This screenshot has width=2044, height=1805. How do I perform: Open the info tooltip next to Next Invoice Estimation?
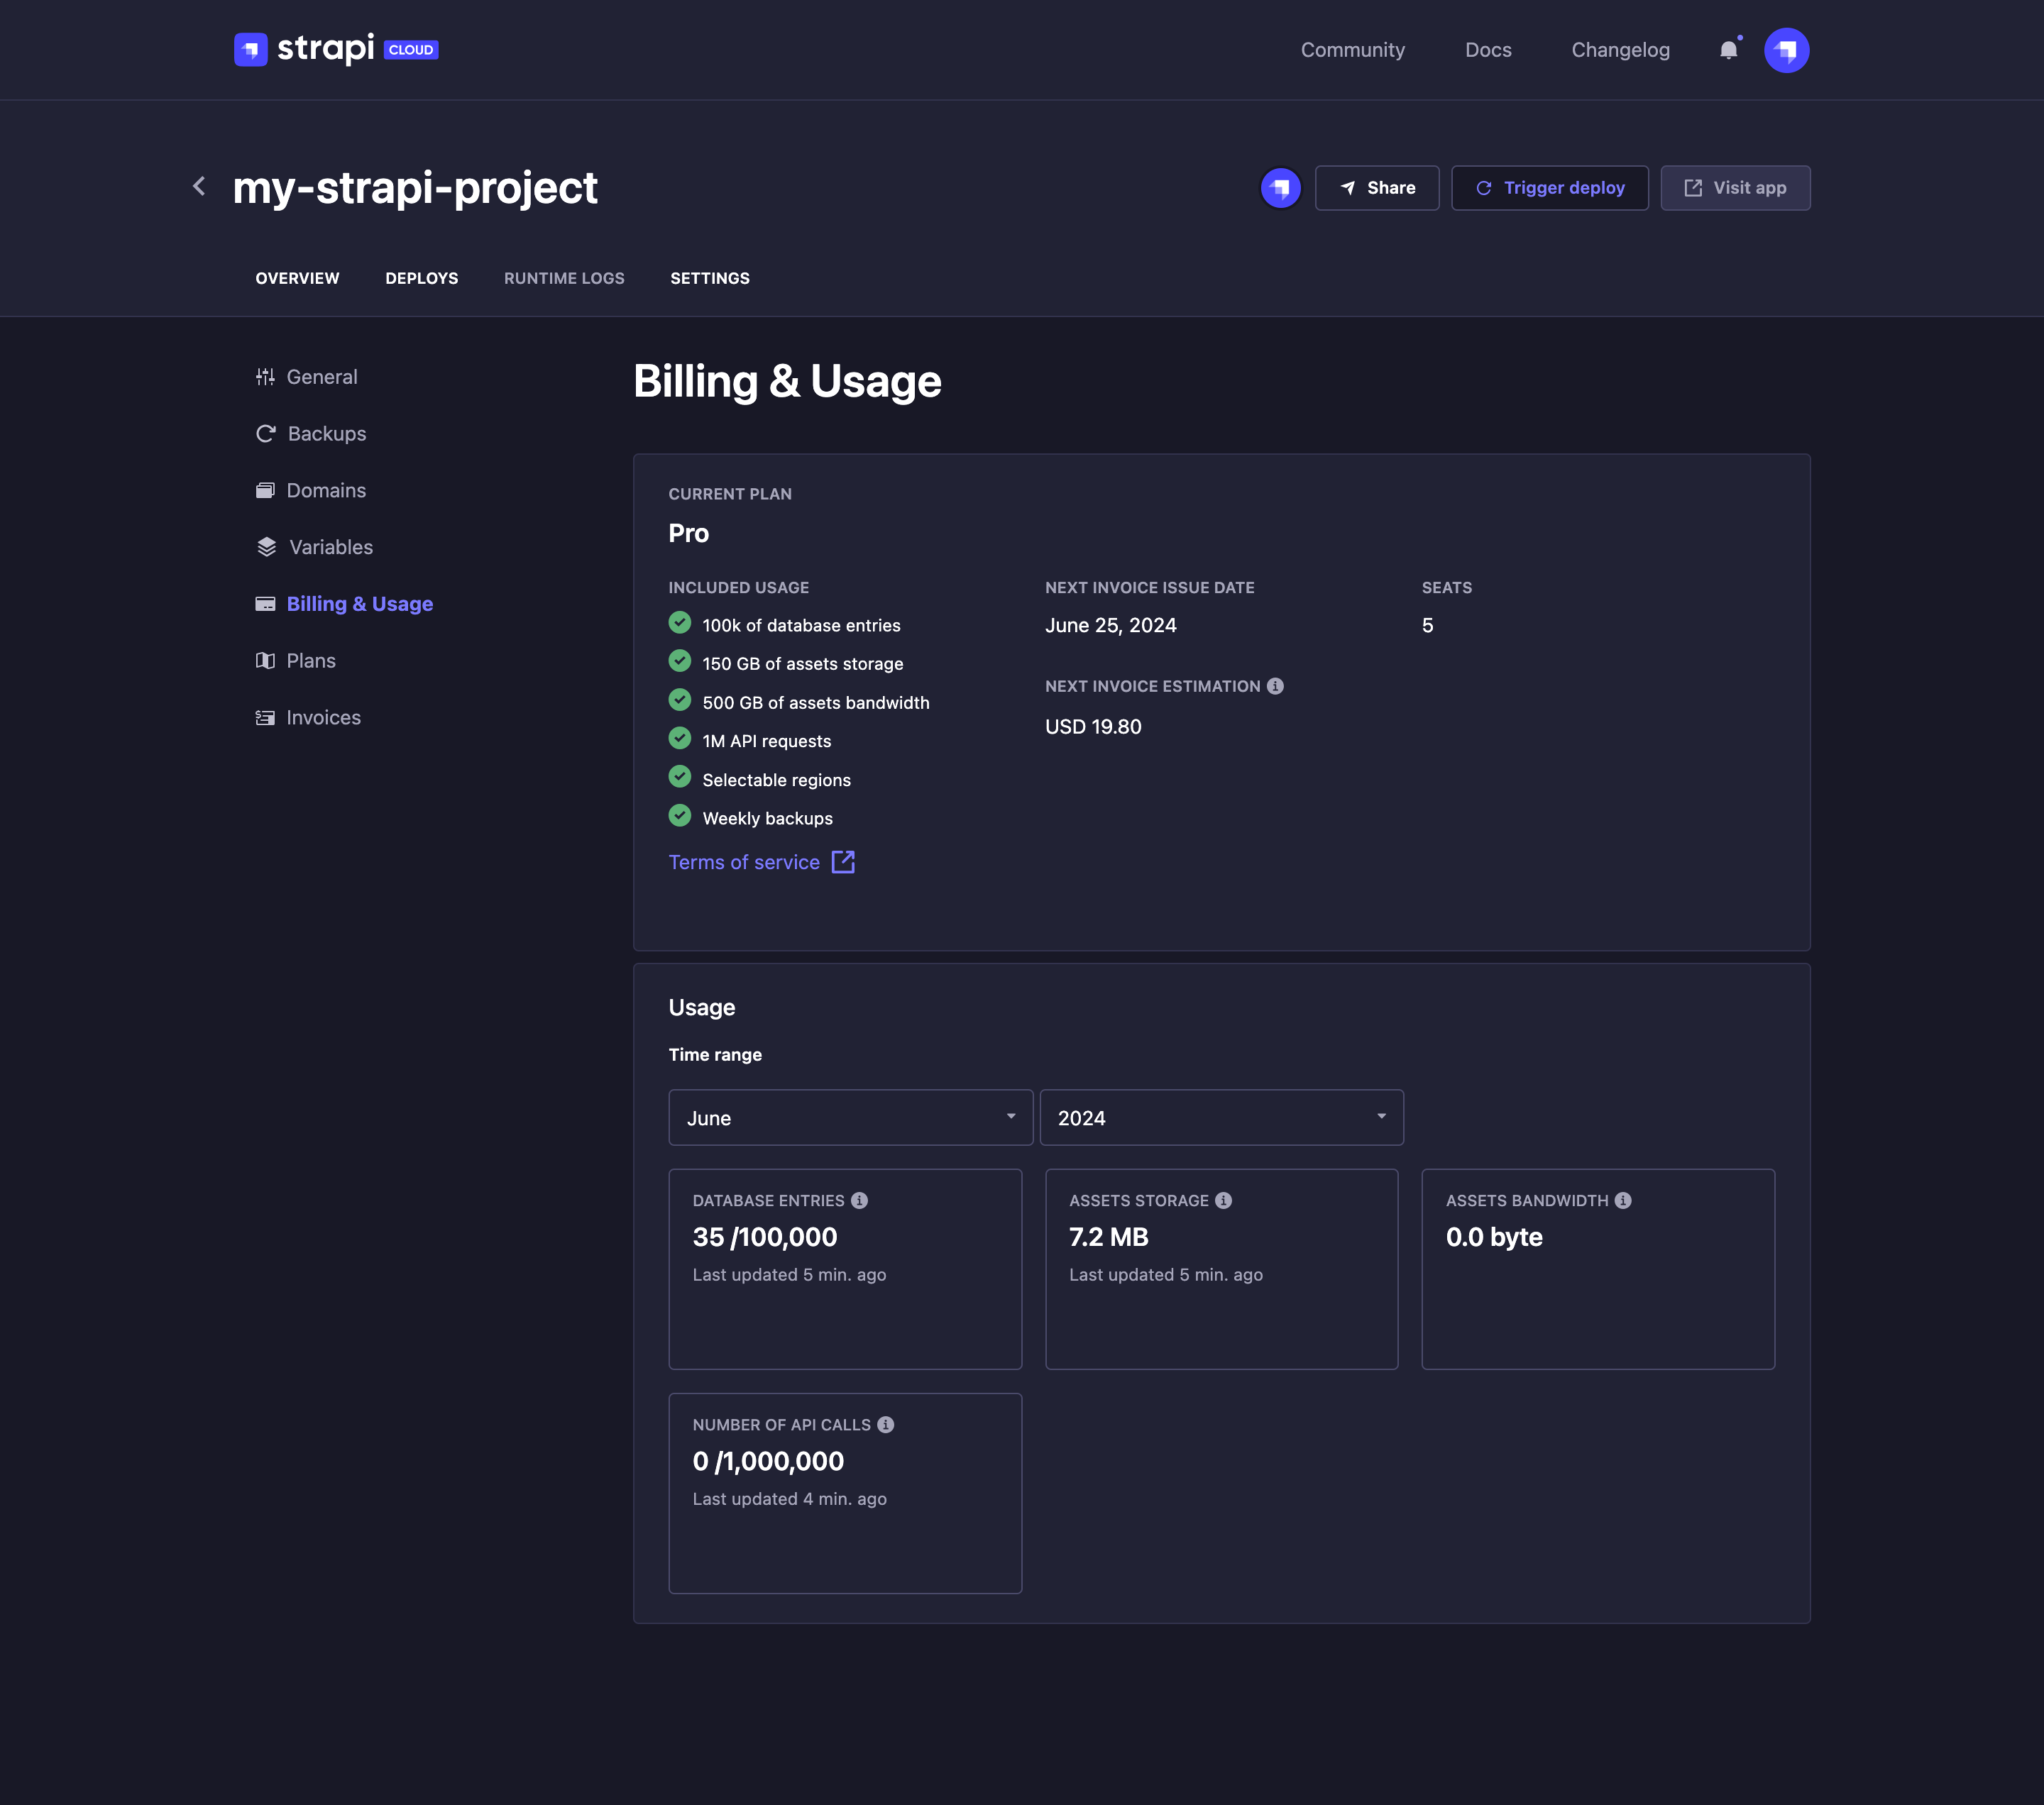(1275, 685)
